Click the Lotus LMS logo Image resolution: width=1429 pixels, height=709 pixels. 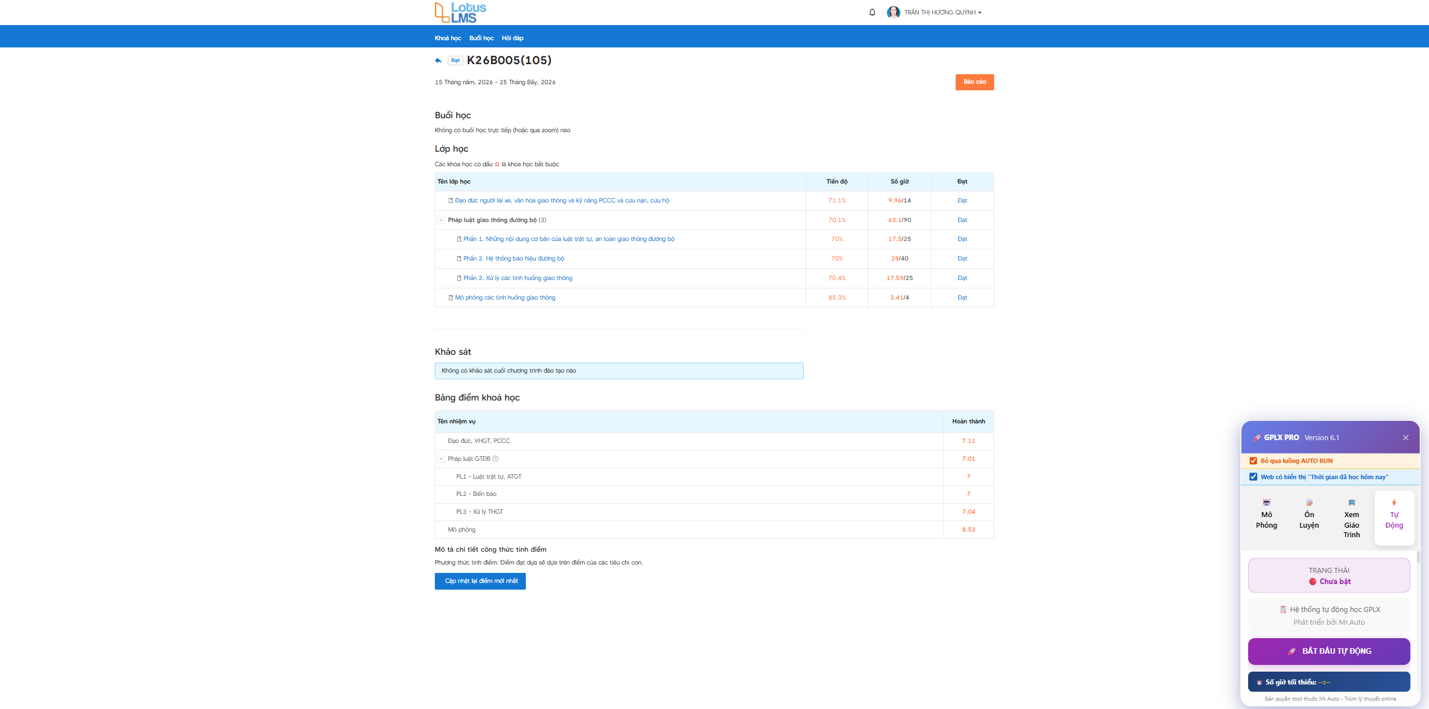coord(461,12)
